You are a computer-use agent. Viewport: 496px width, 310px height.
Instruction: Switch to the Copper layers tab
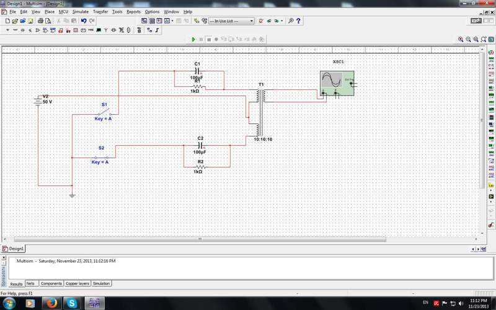click(x=77, y=283)
